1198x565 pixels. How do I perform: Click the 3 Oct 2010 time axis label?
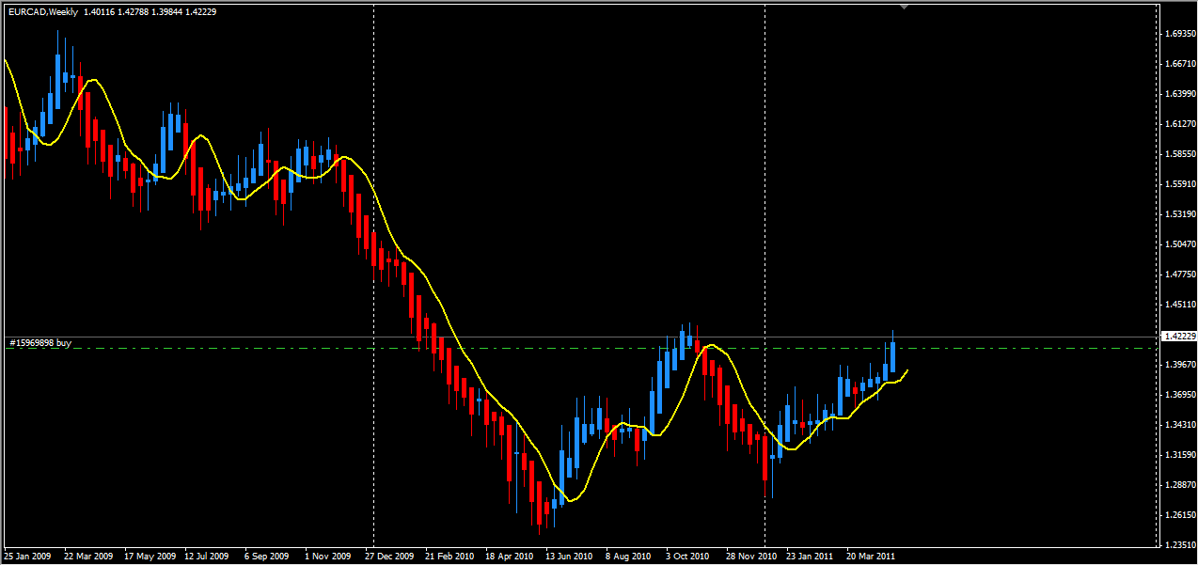click(687, 556)
